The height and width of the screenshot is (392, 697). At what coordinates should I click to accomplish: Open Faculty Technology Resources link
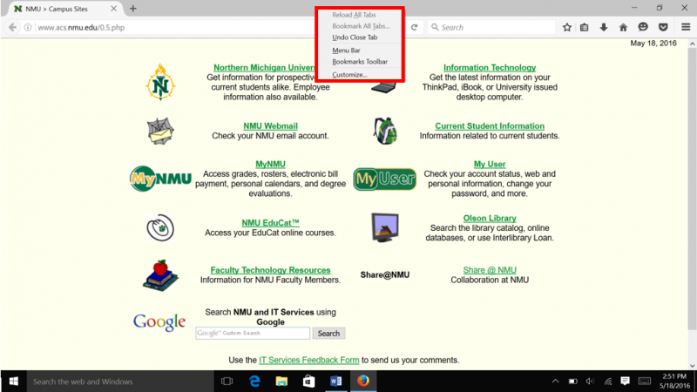point(270,270)
